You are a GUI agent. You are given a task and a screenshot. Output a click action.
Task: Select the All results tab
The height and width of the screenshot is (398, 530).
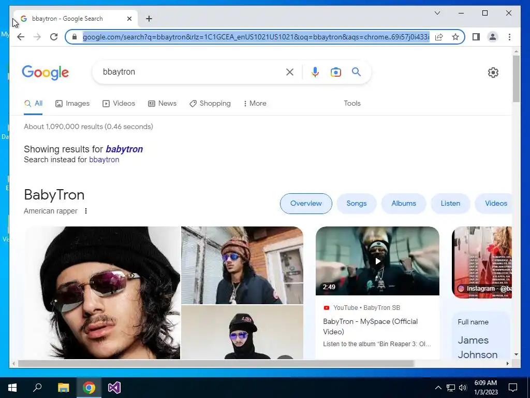[33, 104]
